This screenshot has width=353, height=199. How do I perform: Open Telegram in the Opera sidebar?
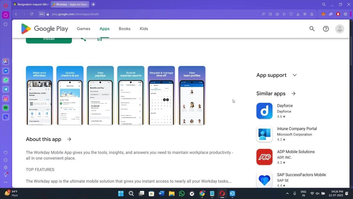click(x=6, y=89)
